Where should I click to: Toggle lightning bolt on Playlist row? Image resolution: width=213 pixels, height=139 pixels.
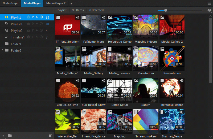click(37, 17)
